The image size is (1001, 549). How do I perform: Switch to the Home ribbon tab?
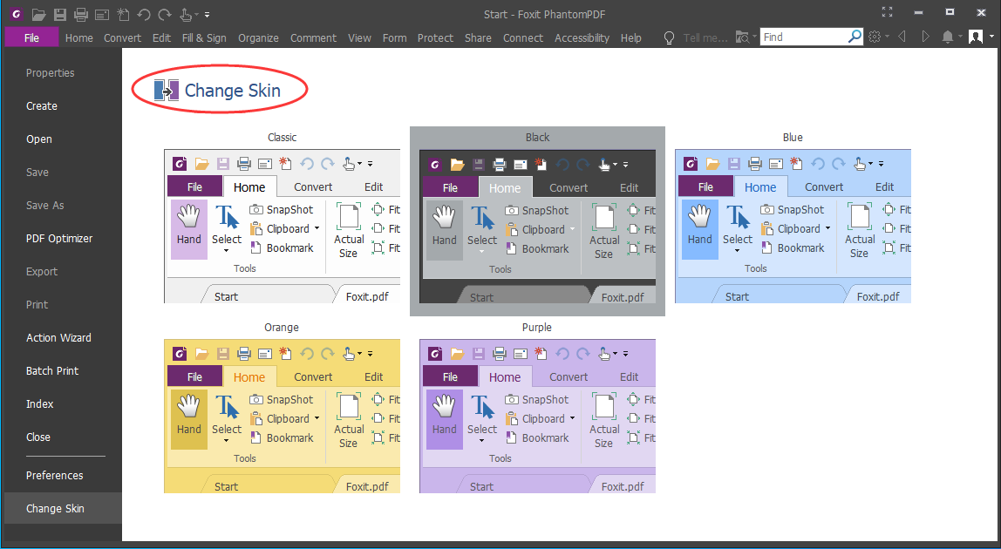[79, 37]
